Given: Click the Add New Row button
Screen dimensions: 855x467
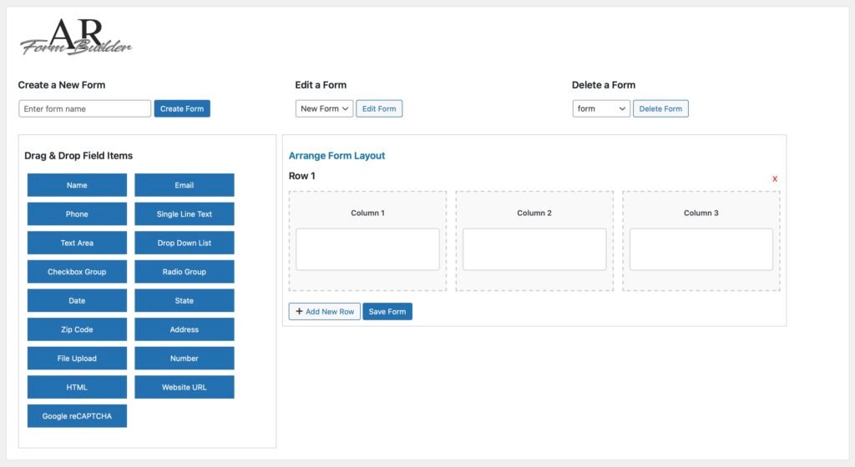Looking at the screenshot, I should [325, 311].
